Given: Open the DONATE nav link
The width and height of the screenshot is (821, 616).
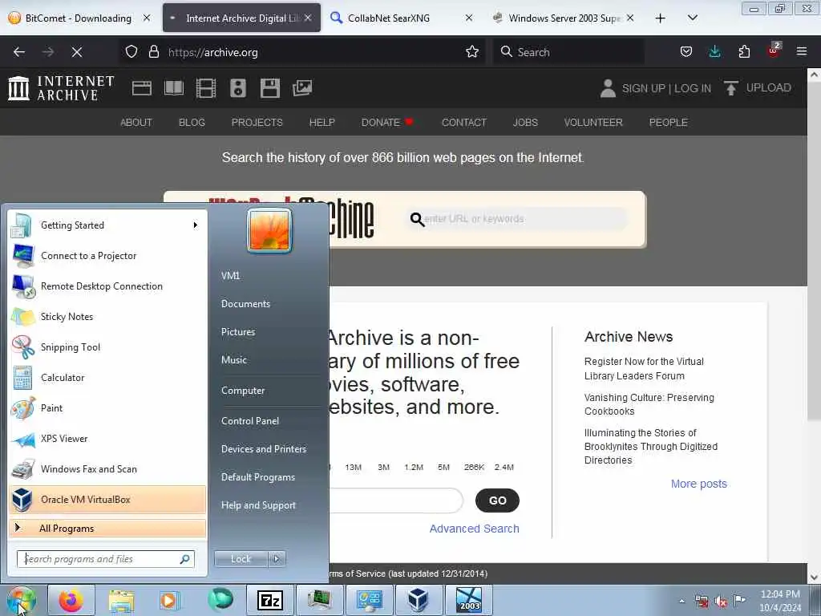Looking at the screenshot, I should 387,123.
